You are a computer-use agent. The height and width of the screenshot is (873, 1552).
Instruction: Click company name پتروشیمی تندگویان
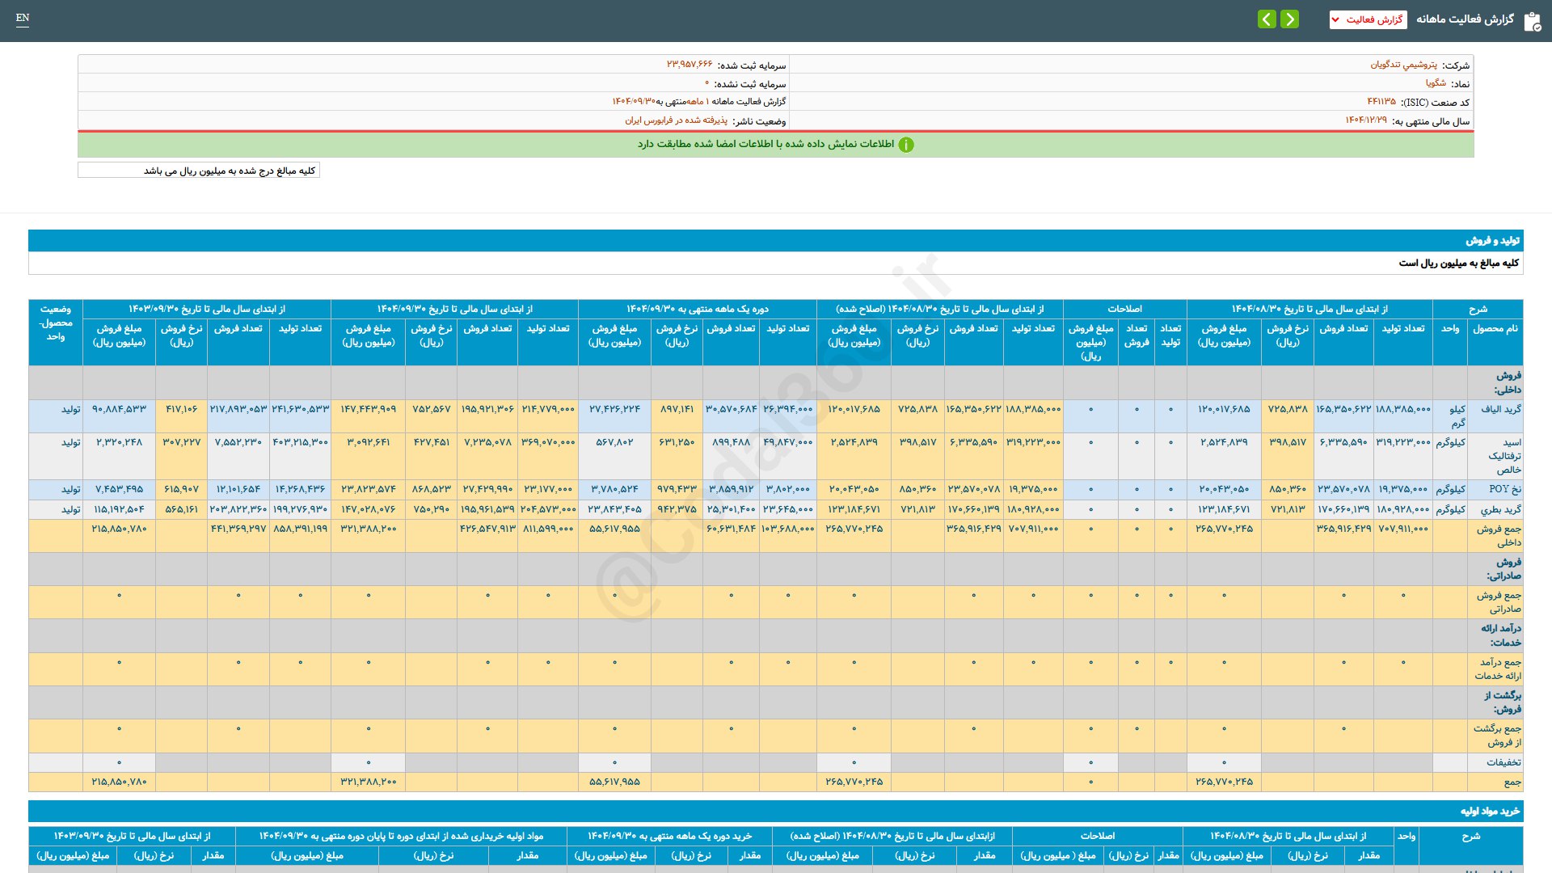tap(1403, 65)
